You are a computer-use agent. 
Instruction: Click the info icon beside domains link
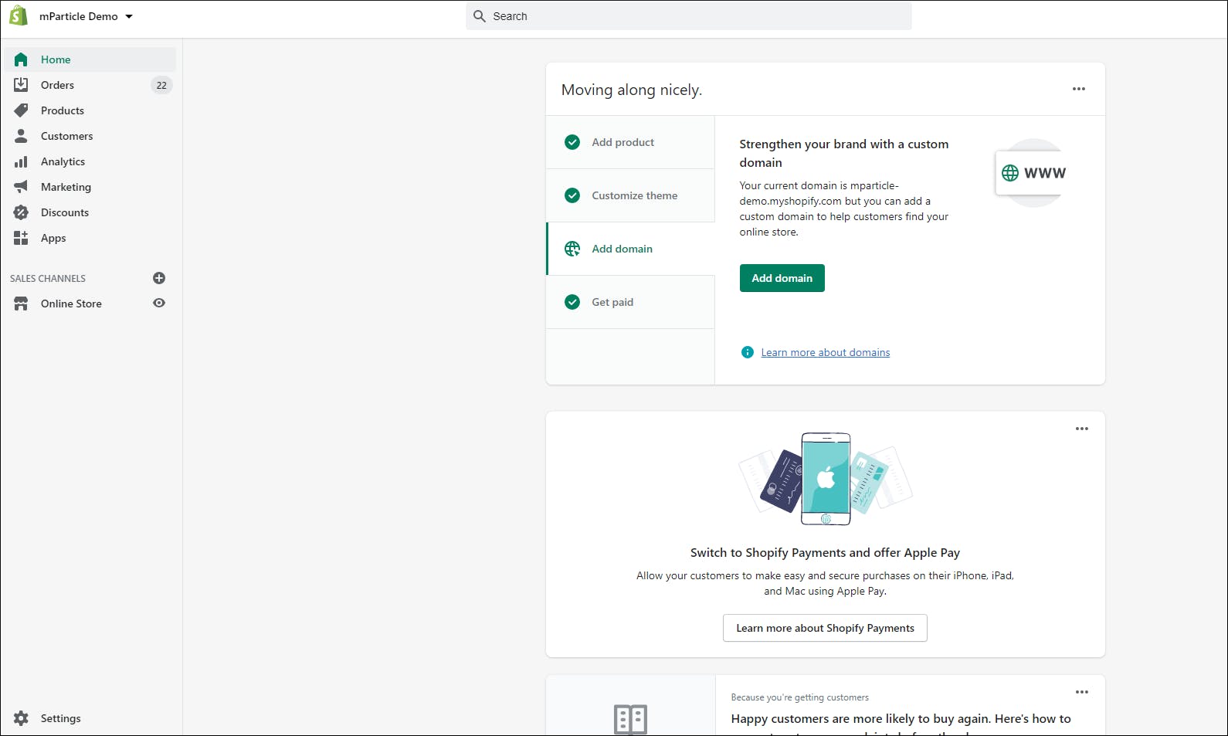click(x=748, y=352)
